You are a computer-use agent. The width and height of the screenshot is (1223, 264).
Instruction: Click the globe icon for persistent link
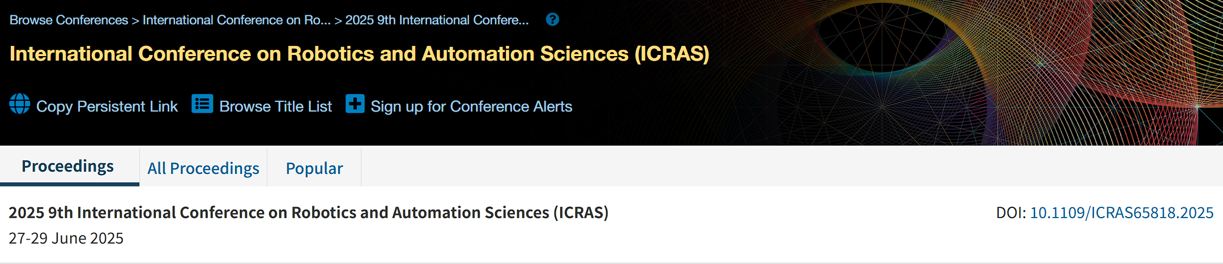point(20,104)
